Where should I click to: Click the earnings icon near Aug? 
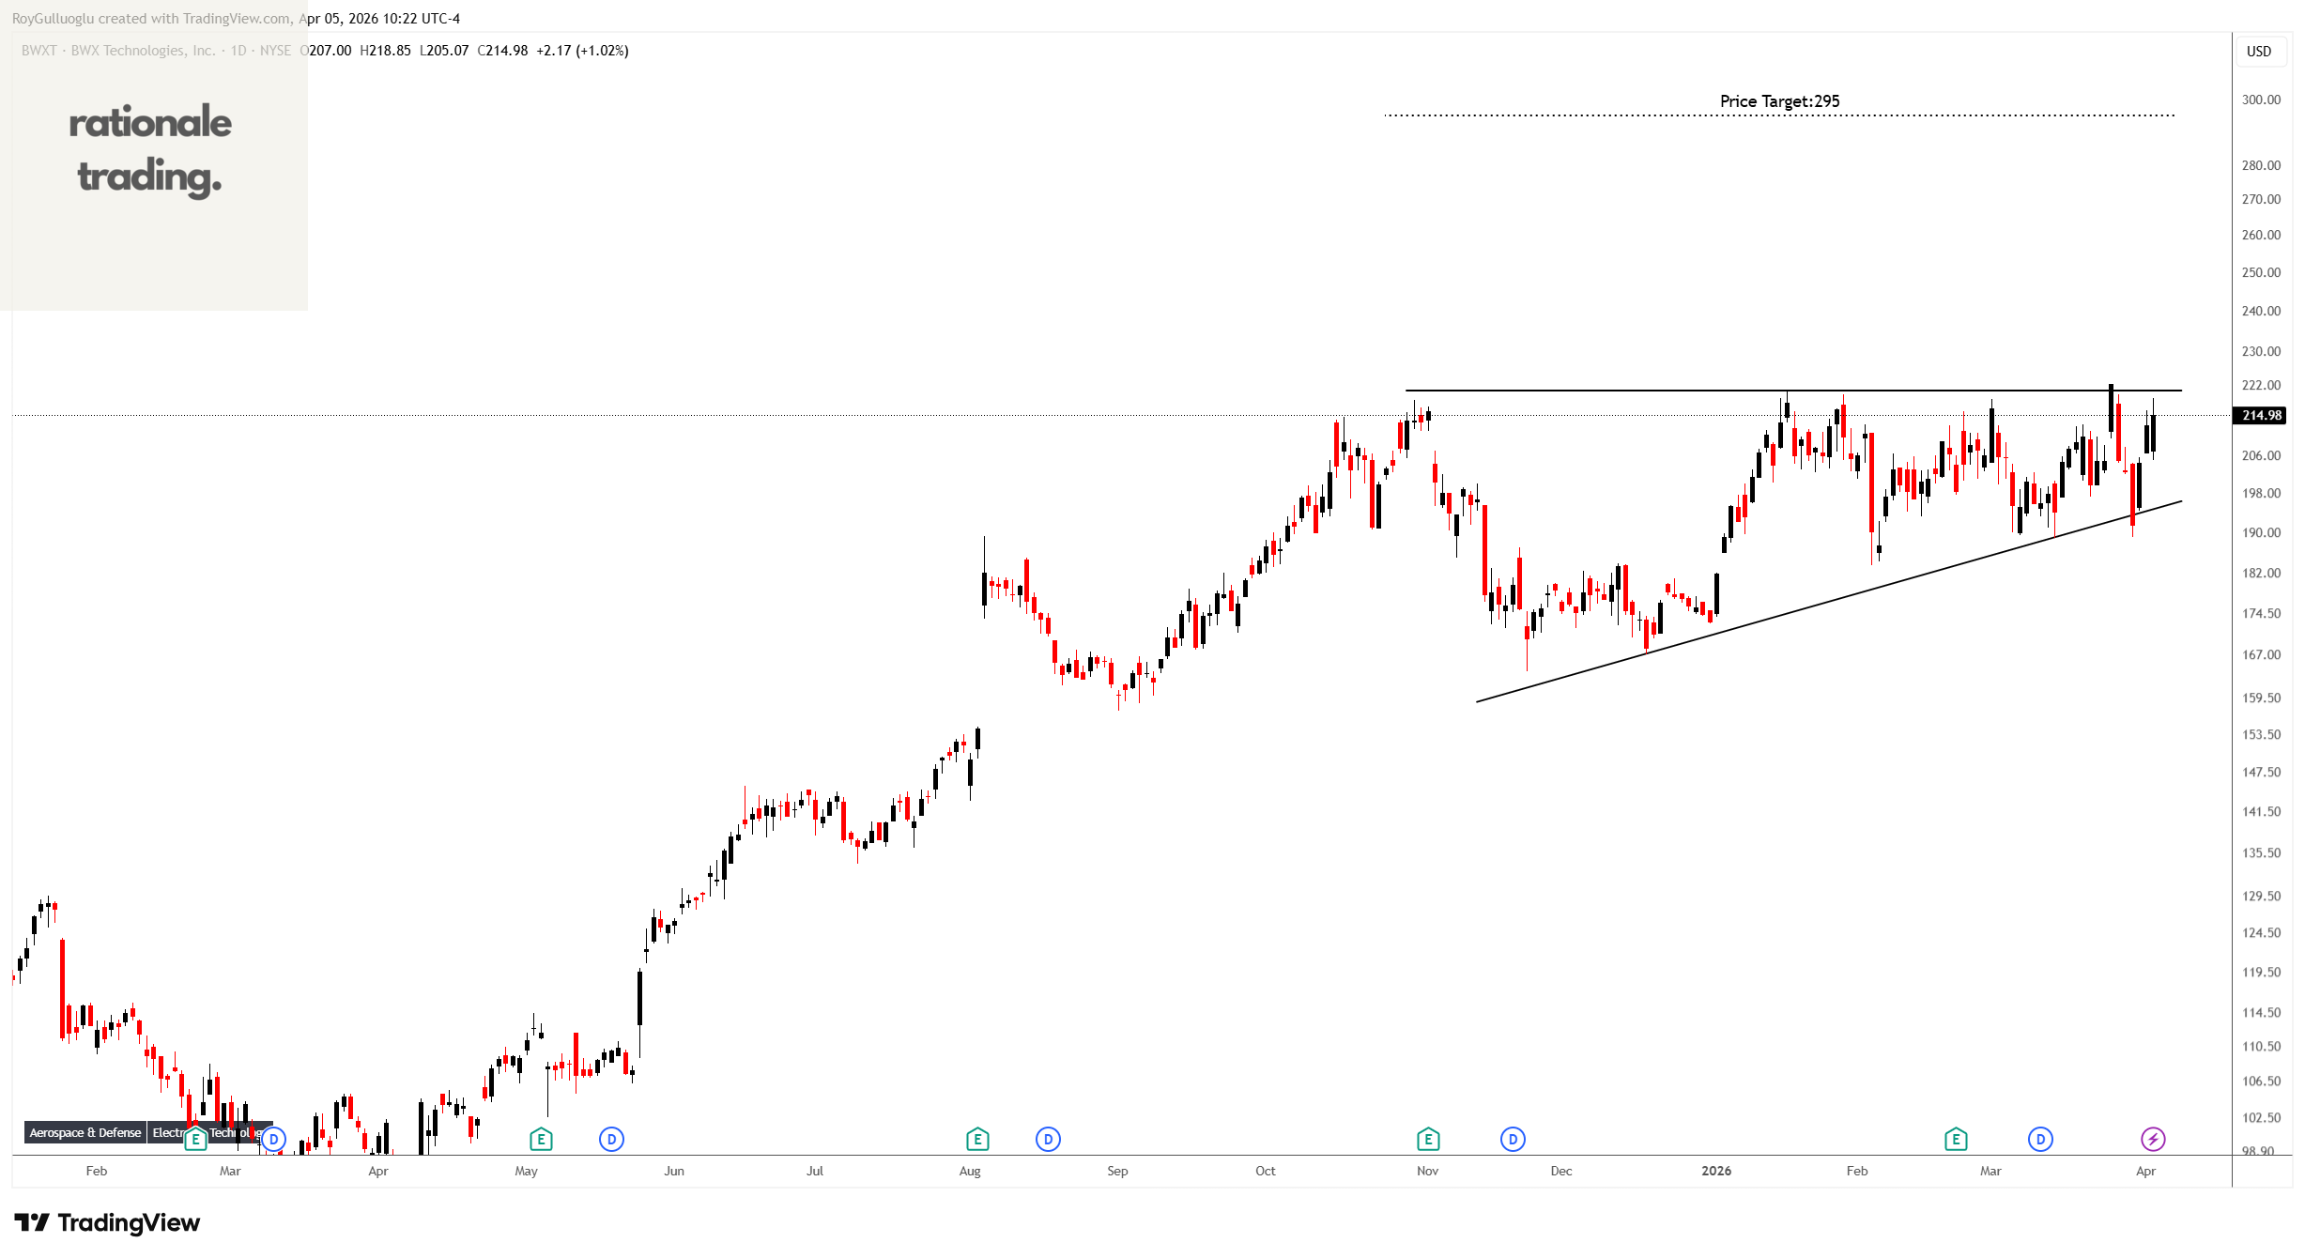point(976,1139)
